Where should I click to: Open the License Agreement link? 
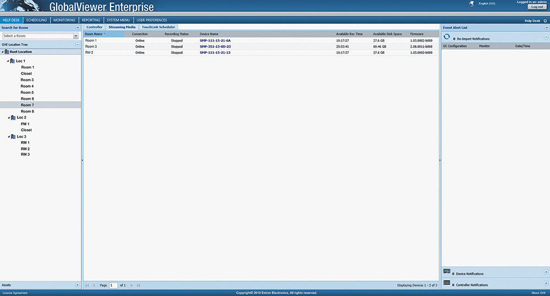point(15,293)
